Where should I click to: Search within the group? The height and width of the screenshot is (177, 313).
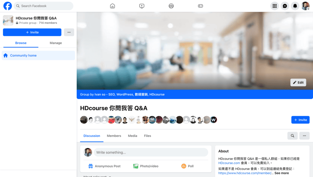[293, 136]
